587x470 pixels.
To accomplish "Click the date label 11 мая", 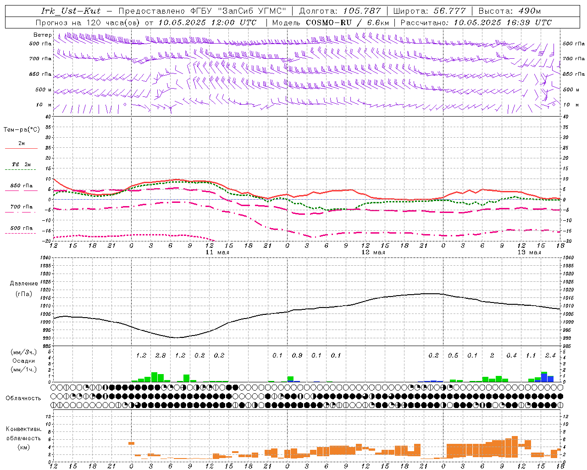I will [217, 252].
